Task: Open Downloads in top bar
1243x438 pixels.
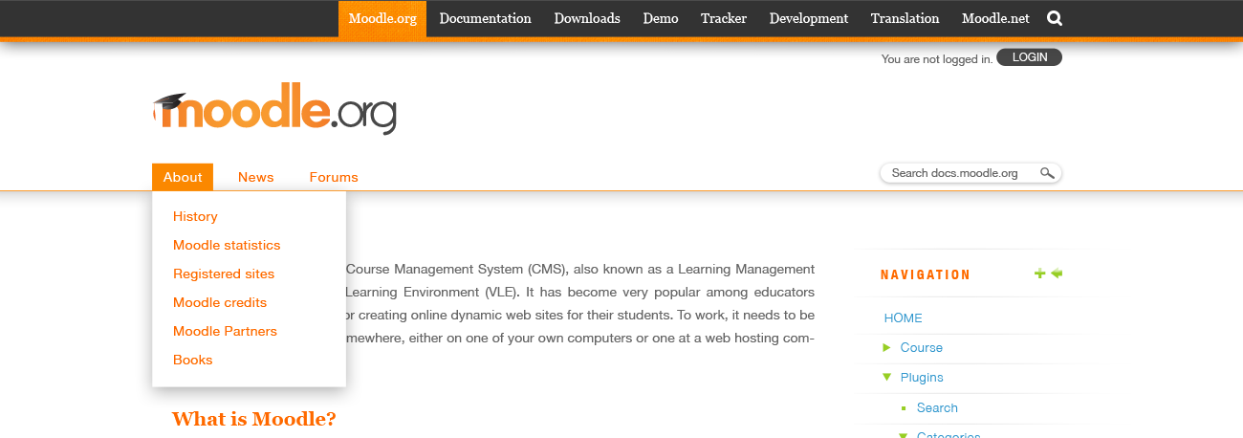Action: click(x=587, y=18)
